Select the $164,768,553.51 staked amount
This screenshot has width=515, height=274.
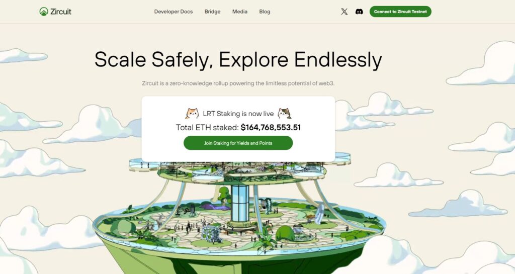pos(271,127)
